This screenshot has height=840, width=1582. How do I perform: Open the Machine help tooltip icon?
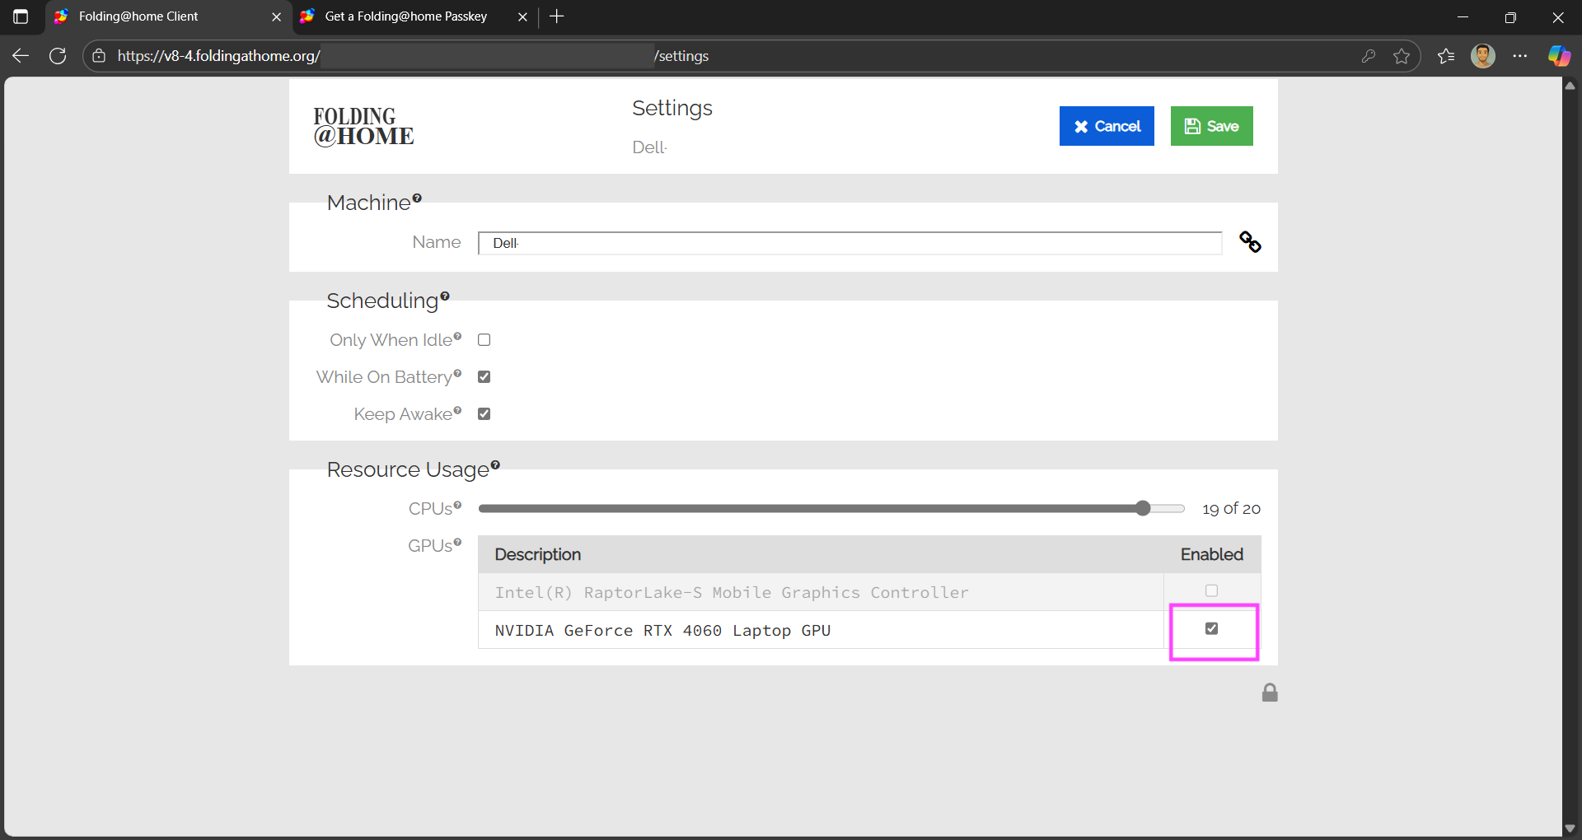click(x=417, y=198)
